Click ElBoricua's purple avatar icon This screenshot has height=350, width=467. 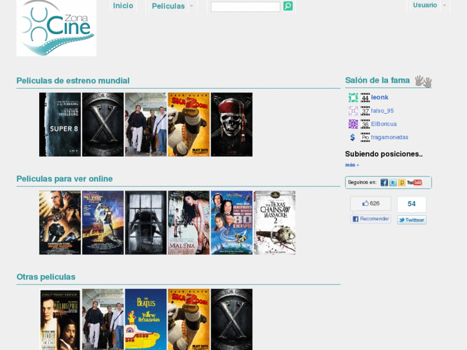point(353,124)
